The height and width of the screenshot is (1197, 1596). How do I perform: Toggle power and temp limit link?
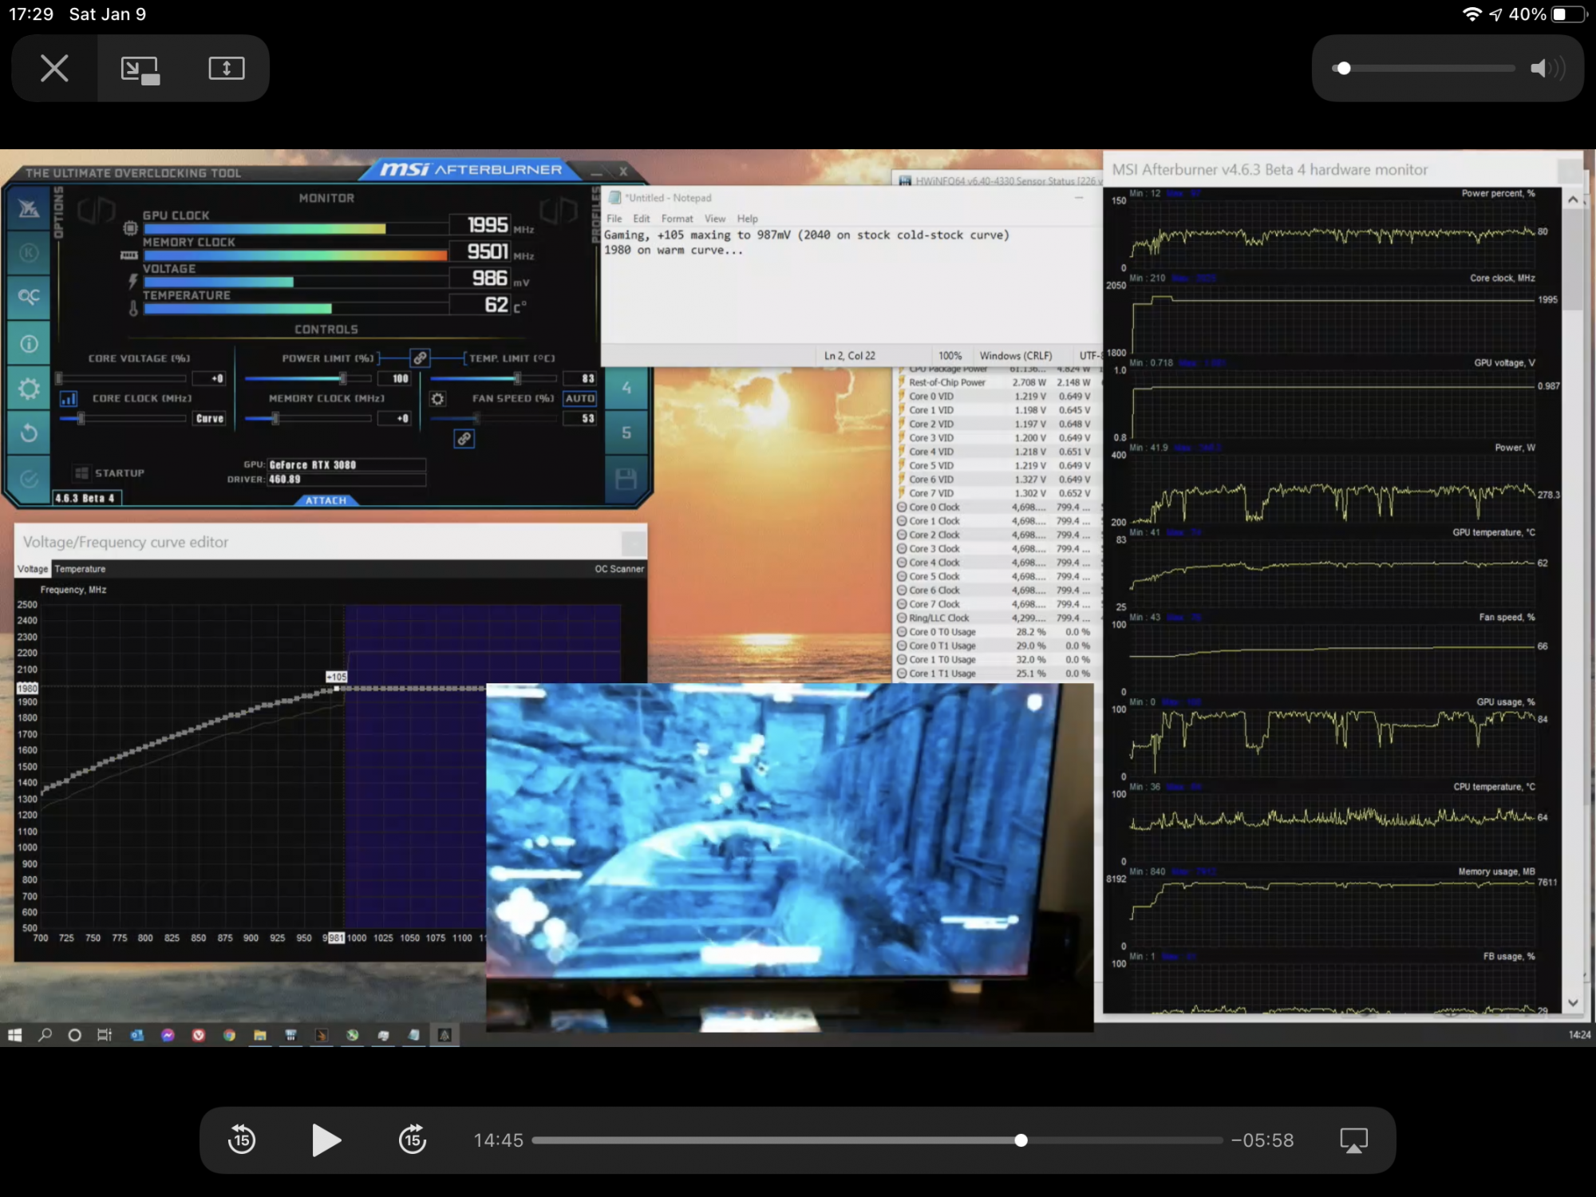pyautogui.click(x=420, y=358)
